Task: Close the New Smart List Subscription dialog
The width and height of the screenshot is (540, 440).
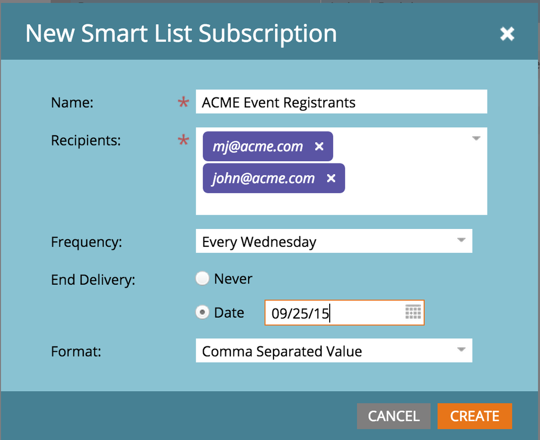Action: [x=507, y=34]
